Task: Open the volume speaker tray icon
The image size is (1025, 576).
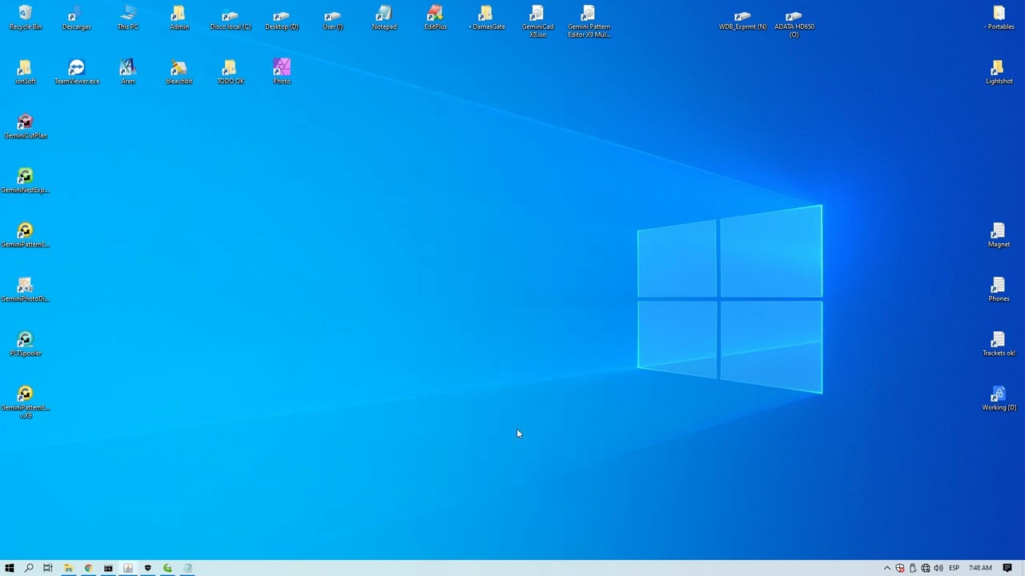Action: [x=939, y=568]
